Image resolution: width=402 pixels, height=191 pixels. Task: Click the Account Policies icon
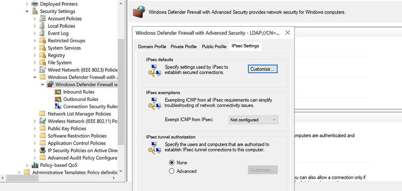42,18
